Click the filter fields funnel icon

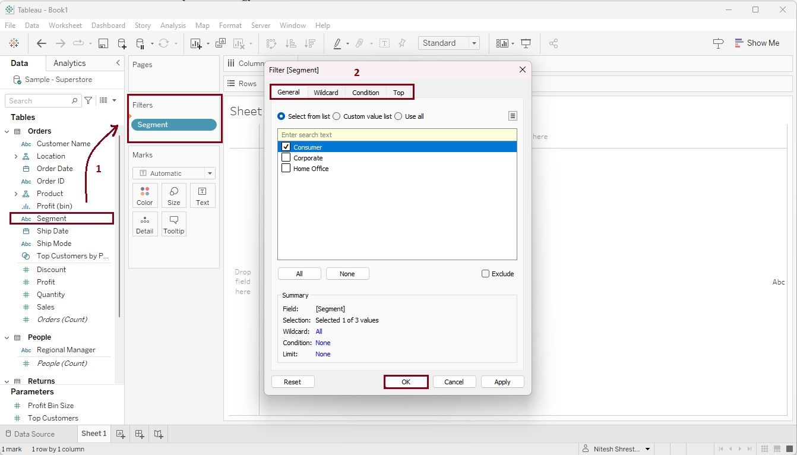pyautogui.click(x=88, y=101)
